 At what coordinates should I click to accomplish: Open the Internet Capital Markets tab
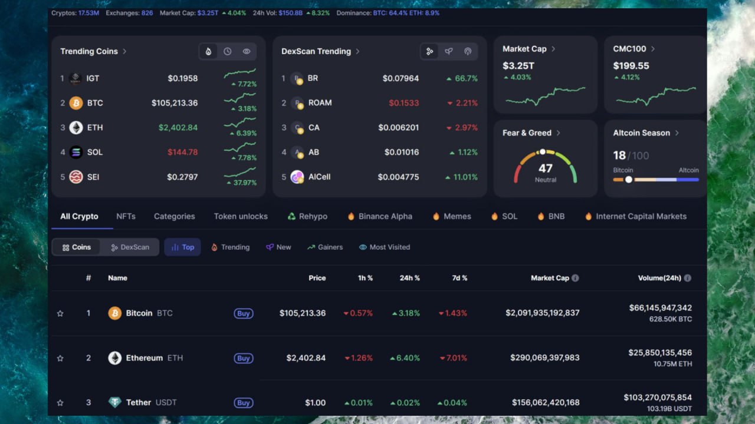click(635, 216)
